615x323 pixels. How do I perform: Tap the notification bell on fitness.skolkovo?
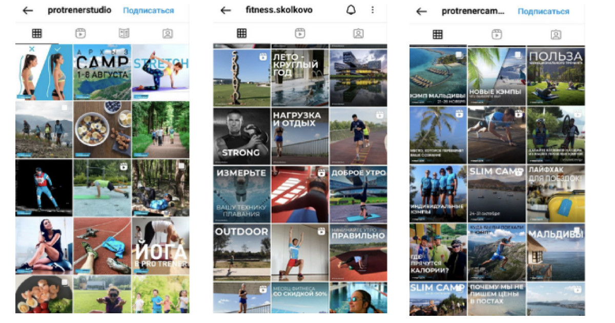pos(351,10)
